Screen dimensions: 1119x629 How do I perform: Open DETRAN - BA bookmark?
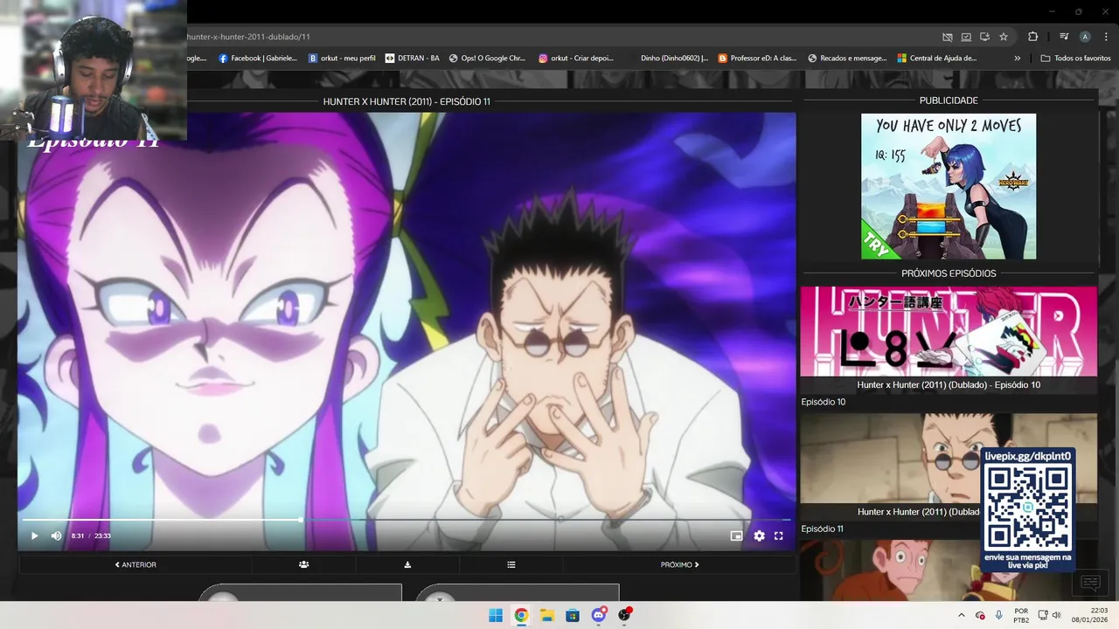pos(413,59)
